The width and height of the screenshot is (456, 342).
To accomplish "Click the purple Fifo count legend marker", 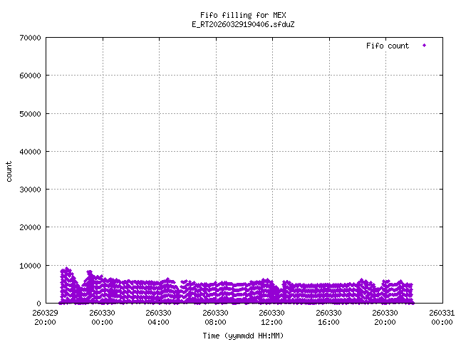I will (424, 46).
